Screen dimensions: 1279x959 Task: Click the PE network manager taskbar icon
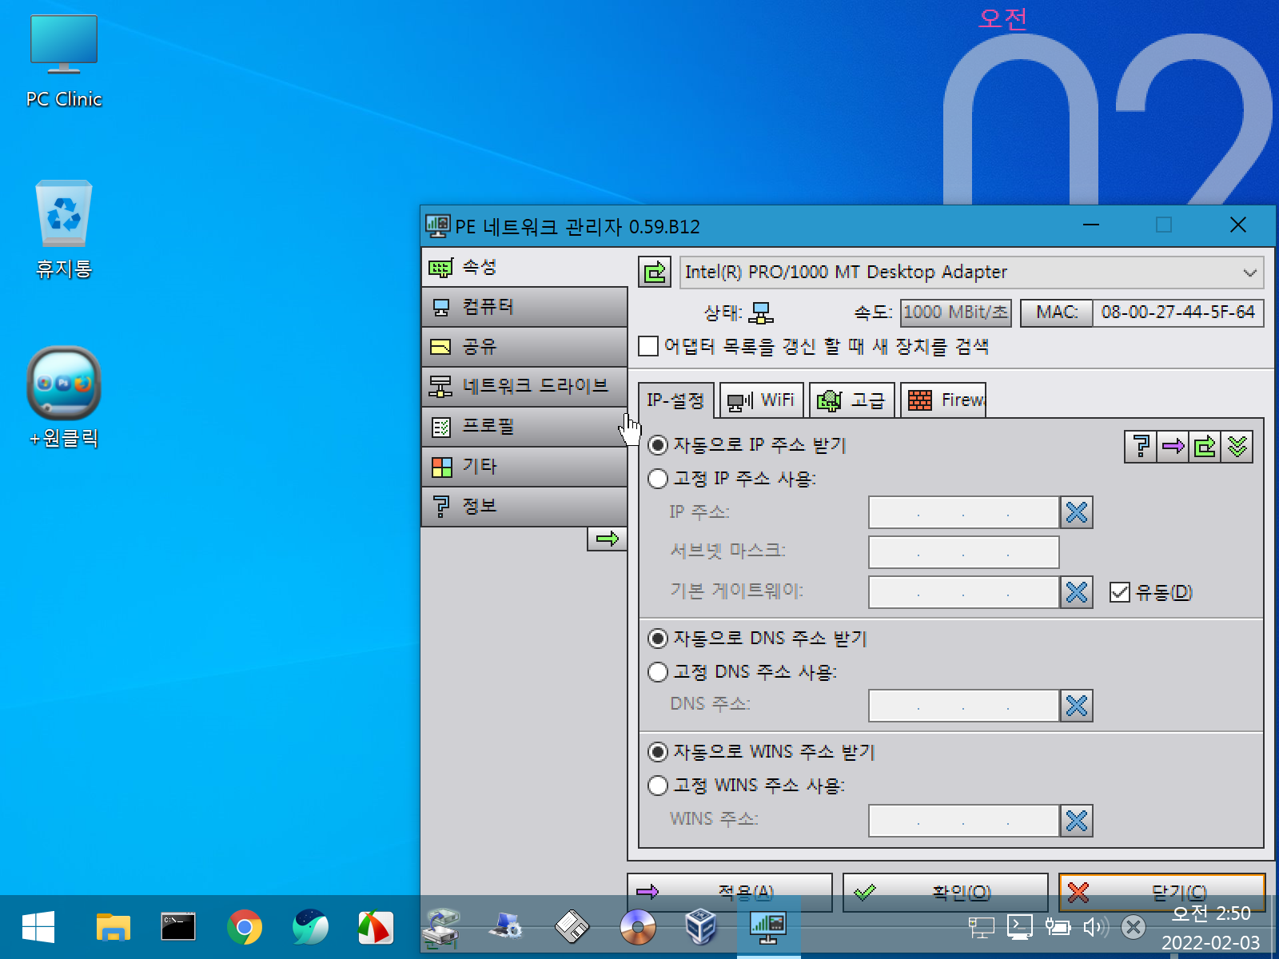point(768,927)
